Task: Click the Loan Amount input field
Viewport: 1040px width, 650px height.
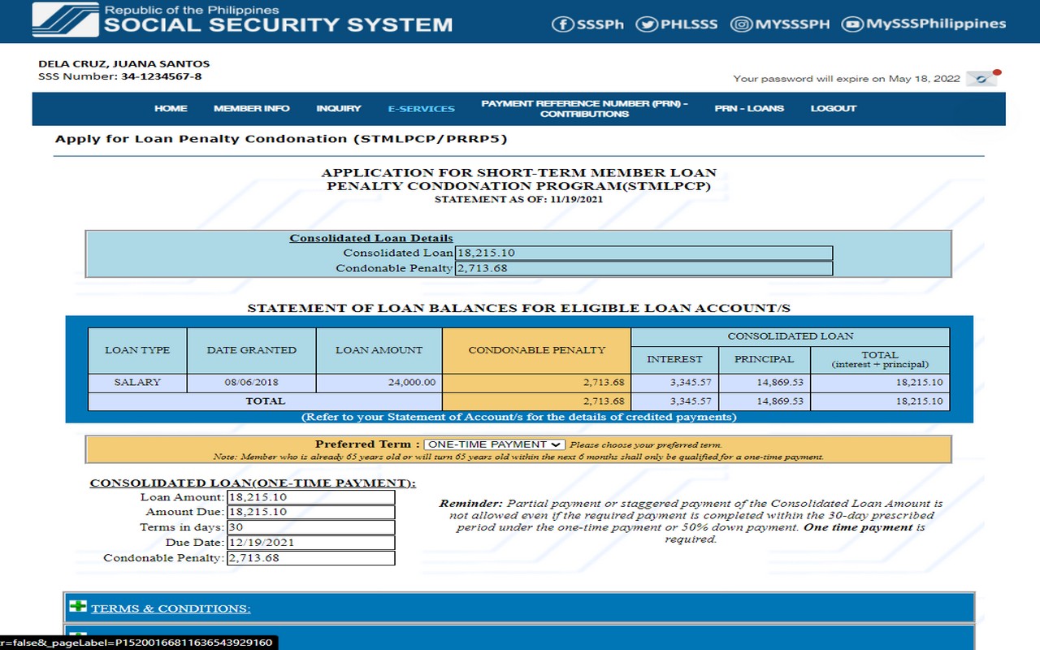Action: pos(313,496)
